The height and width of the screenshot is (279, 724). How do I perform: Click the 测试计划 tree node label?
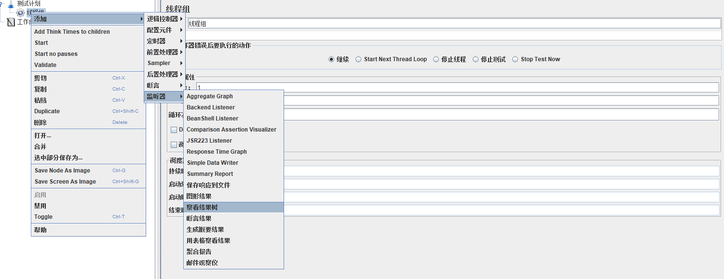29,3
